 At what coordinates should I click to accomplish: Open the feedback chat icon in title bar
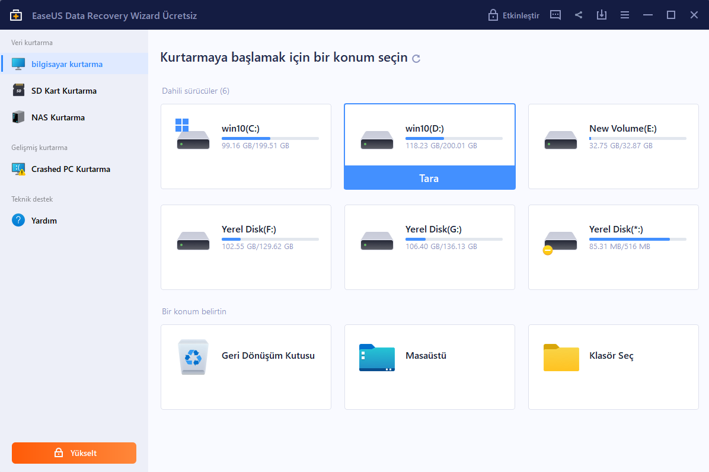[x=555, y=15]
